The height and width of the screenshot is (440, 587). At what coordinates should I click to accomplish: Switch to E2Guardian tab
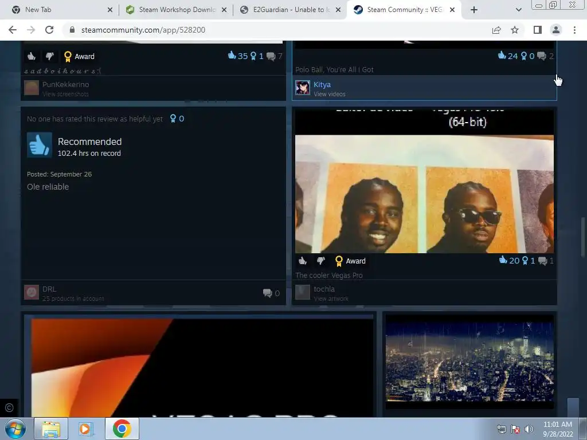(x=290, y=10)
